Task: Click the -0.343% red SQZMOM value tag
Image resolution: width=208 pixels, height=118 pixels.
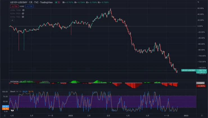Action: tap(201, 86)
